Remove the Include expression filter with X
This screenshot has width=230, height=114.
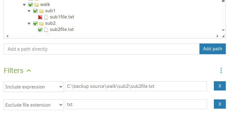pyautogui.click(x=220, y=86)
